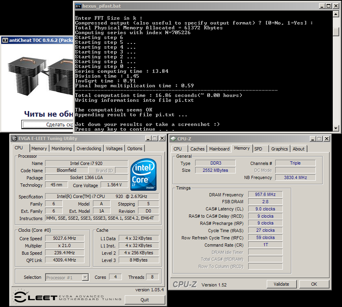This screenshot has width=342, height=307.
Task: Click Quit in EVGA E-LEET
Action: pyautogui.click(x=144, y=300)
